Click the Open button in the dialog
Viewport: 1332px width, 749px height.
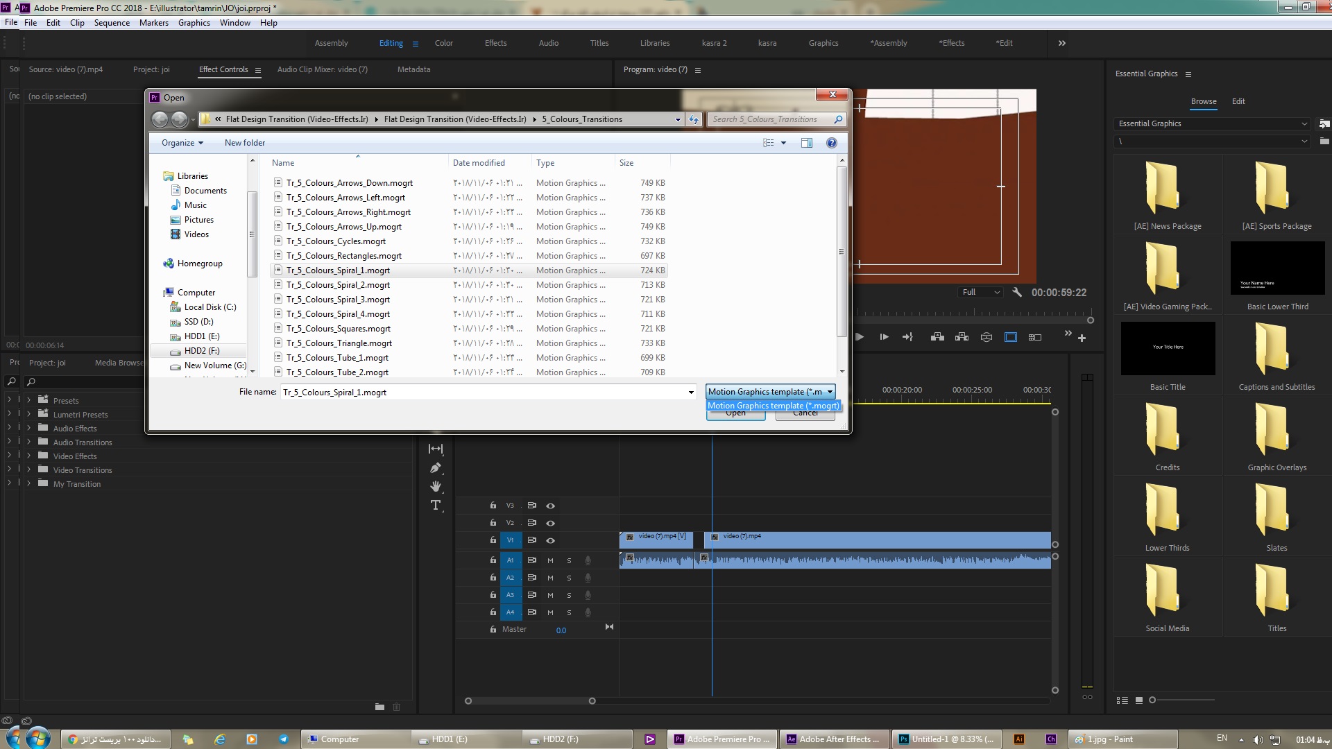pyautogui.click(x=735, y=413)
